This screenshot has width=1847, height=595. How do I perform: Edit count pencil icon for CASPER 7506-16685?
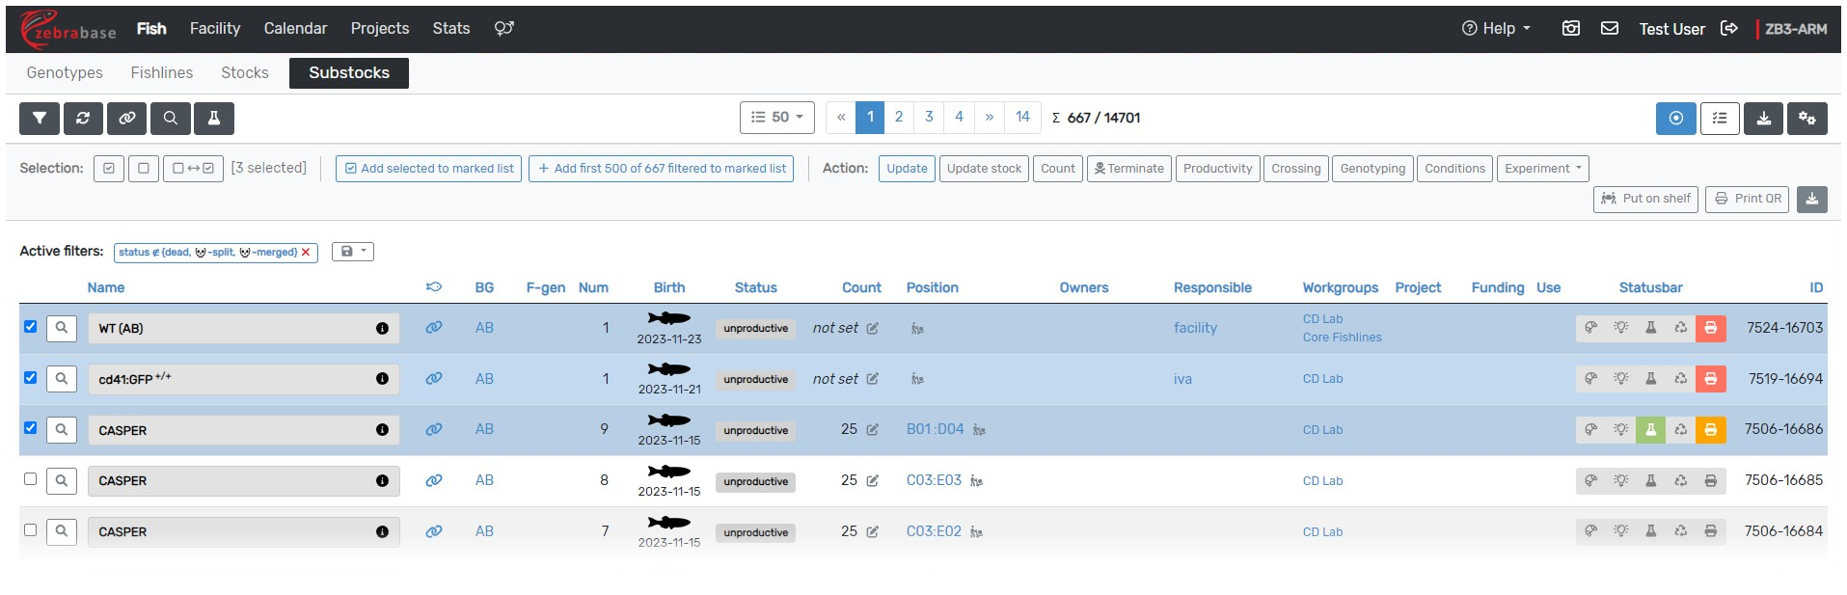[873, 481]
